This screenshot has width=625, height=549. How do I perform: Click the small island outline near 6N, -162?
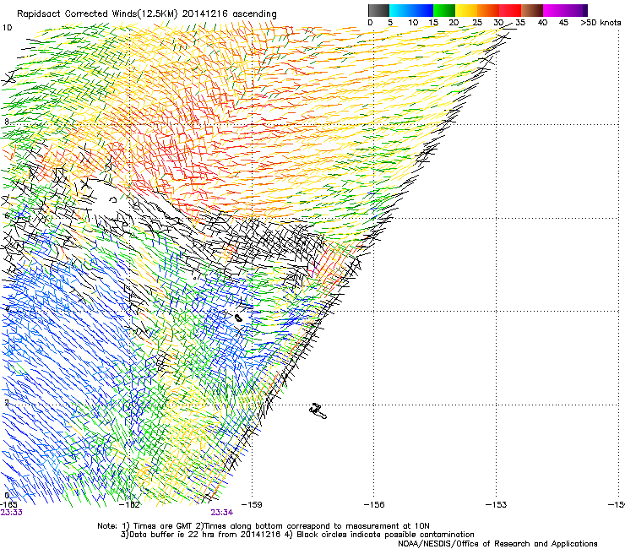(113, 199)
